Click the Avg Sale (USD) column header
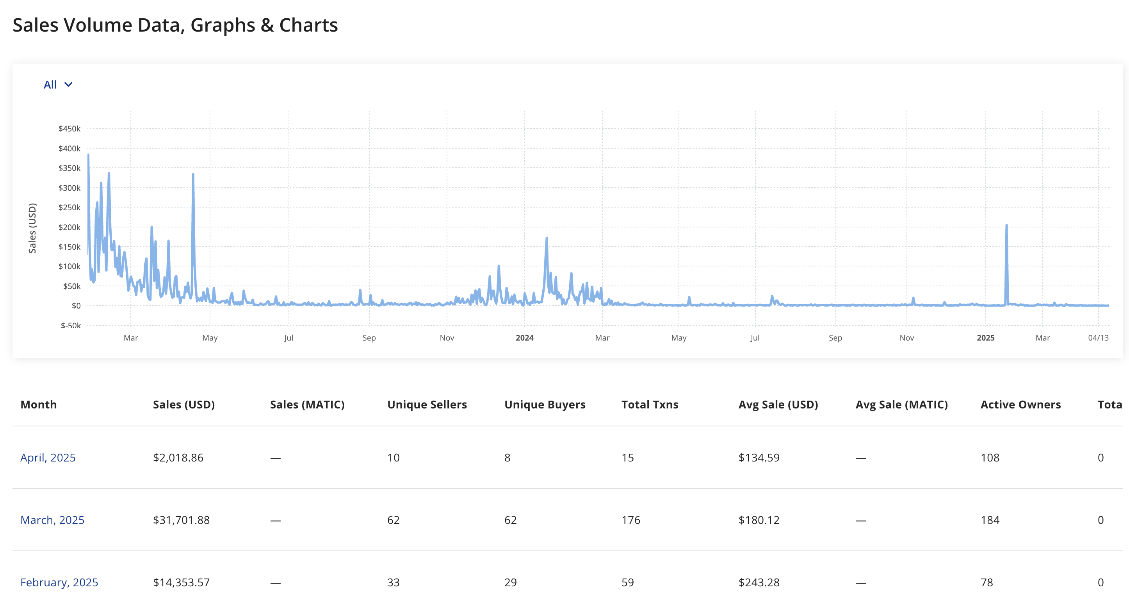The height and width of the screenshot is (607, 1129). [x=778, y=404]
